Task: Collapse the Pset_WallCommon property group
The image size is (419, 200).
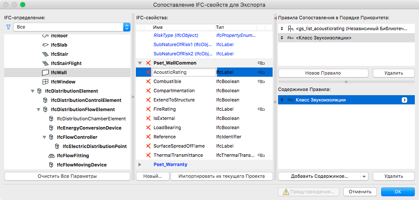Action: pos(140,63)
